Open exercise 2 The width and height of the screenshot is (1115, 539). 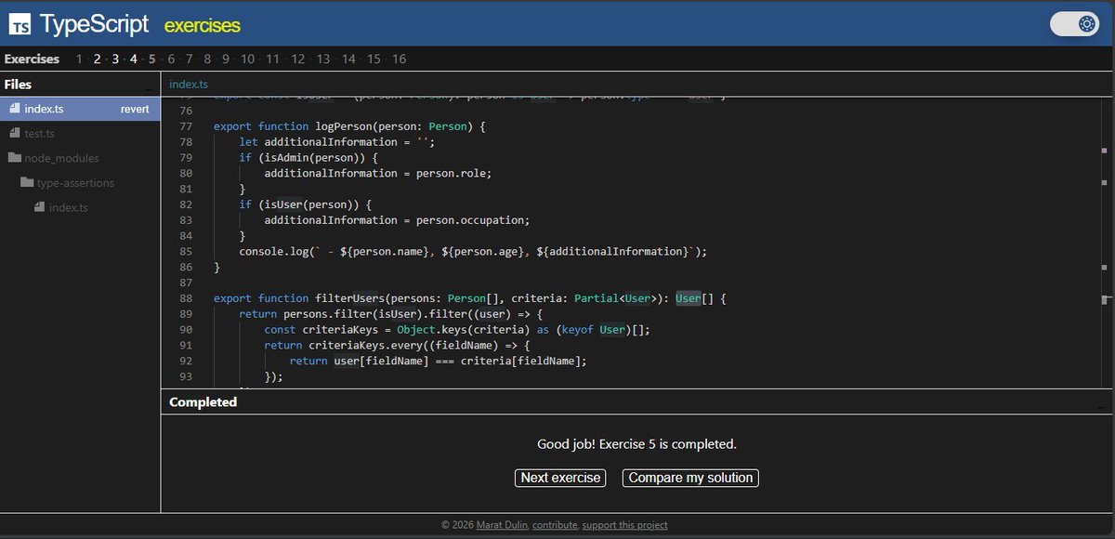[x=97, y=59]
